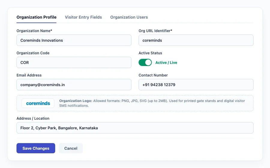Image resolution: width=270 pixels, height=168 pixels.
Task: Click the Cancel button
Action: (x=71, y=148)
